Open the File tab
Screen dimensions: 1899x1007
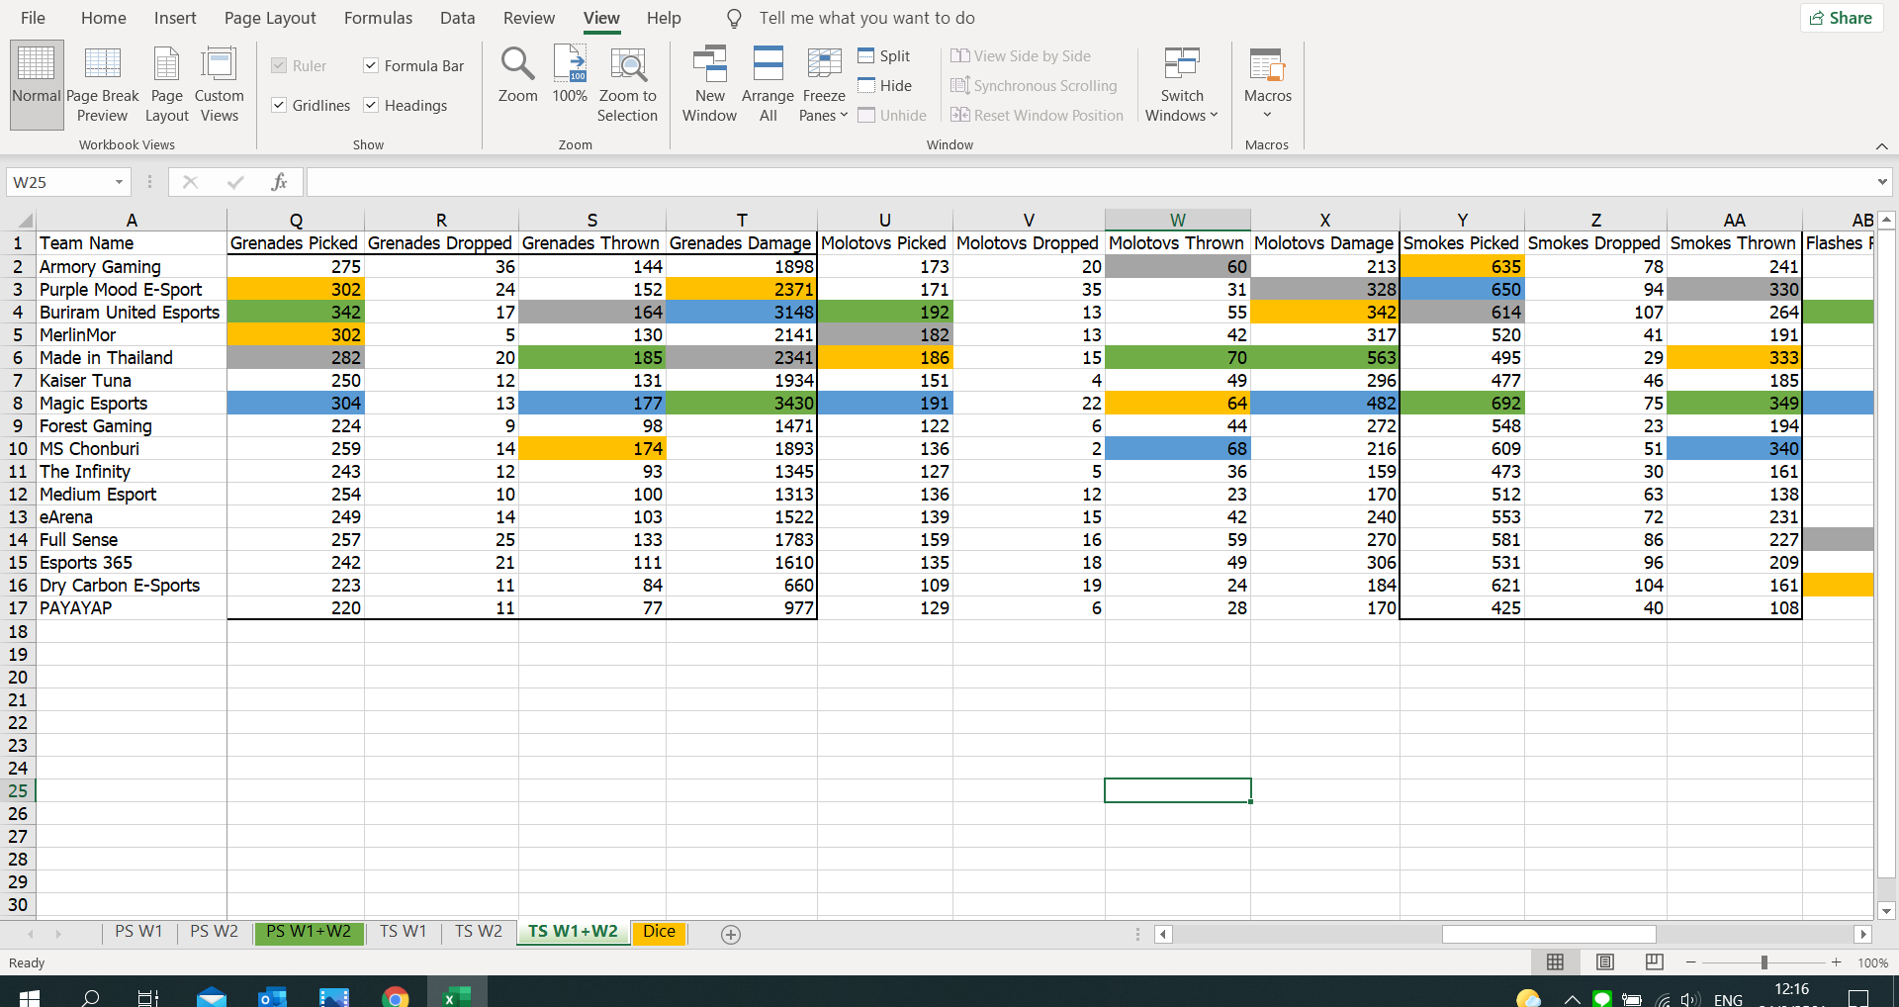[x=33, y=18]
